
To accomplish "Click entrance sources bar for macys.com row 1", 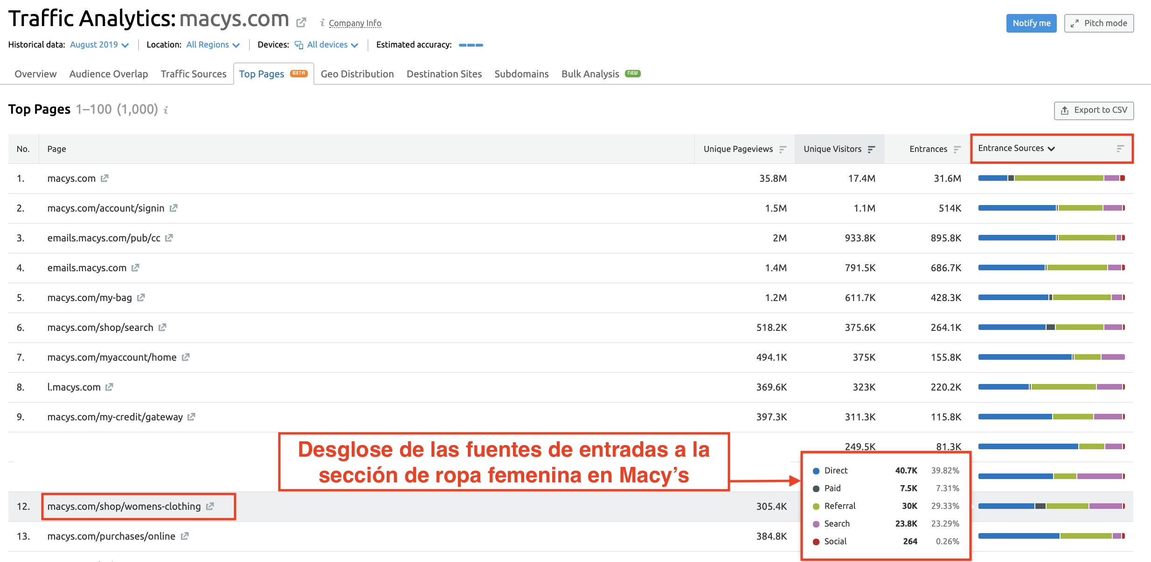I will [1052, 178].
